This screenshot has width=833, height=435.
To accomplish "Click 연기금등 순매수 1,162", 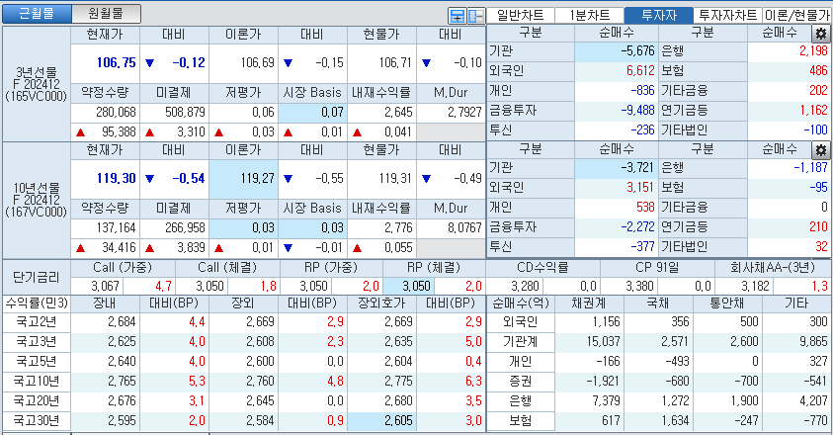I will pyautogui.click(x=789, y=110).
